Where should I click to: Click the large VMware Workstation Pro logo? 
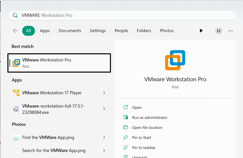pos(175,60)
